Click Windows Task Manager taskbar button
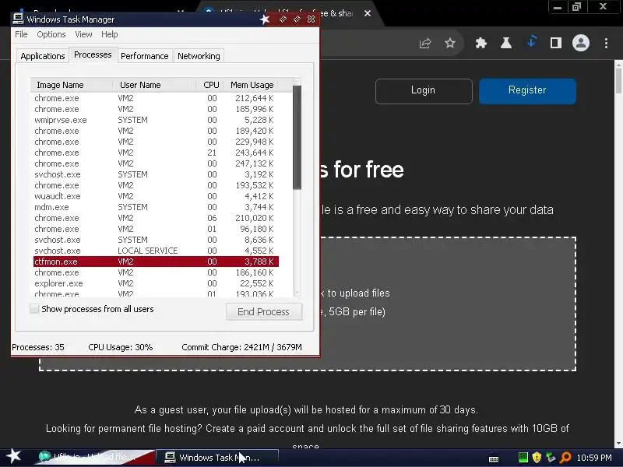The height and width of the screenshot is (467, 623). tap(217, 458)
